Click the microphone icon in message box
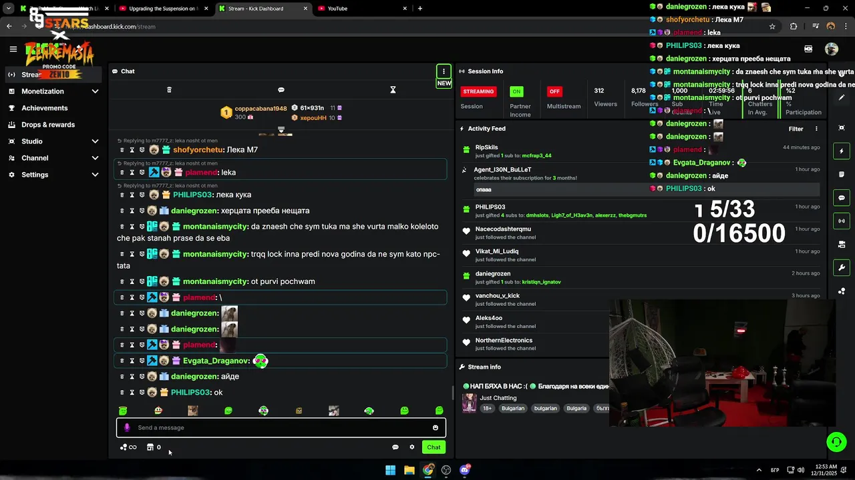Screen dimensions: 855x480 [x=127, y=428]
